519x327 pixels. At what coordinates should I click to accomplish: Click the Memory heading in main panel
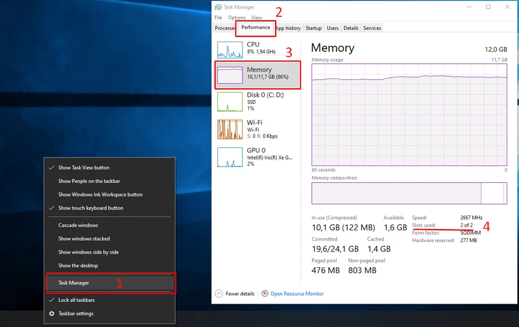point(333,48)
